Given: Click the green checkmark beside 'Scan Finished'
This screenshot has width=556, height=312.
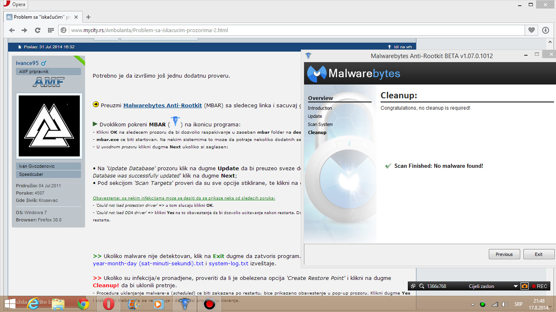Looking at the screenshot, I should click(388, 166).
